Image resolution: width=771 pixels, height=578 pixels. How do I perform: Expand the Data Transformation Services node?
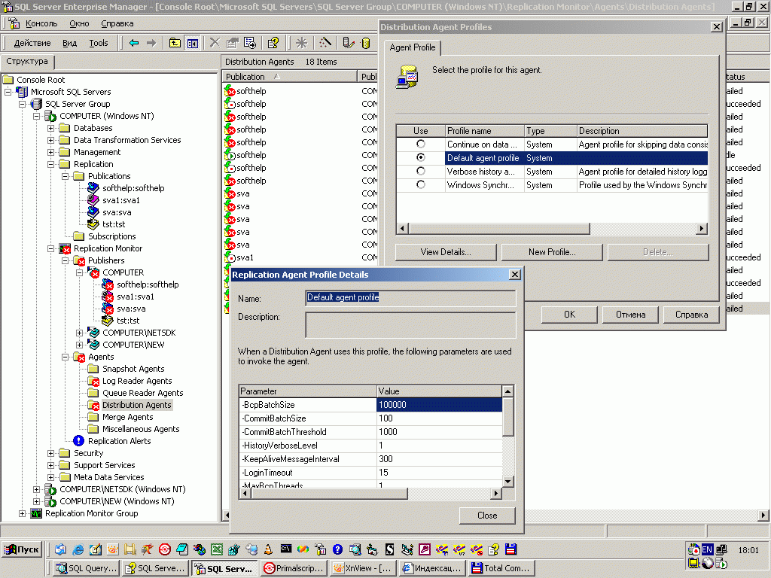(x=50, y=140)
